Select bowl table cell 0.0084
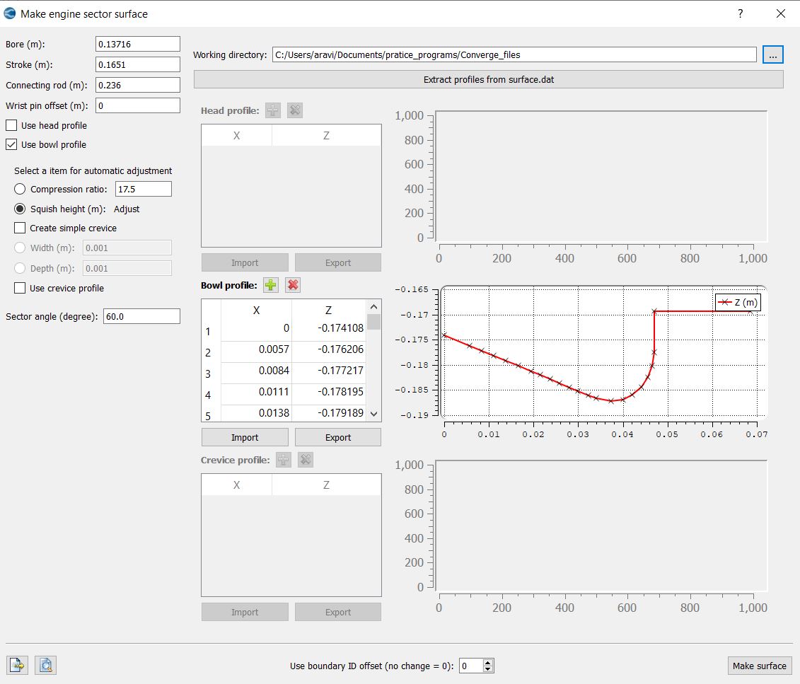Viewport: 800px width, 684px height. click(256, 371)
